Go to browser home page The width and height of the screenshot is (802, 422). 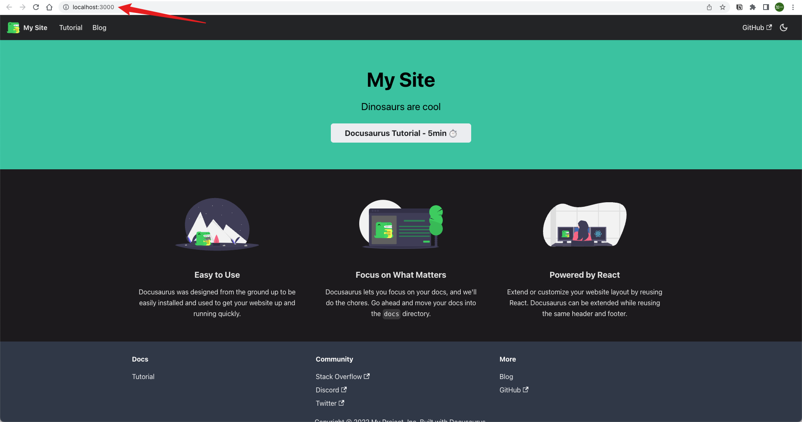(x=49, y=7)
